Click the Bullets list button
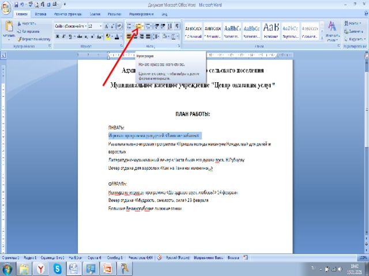The image size is (369, 276). [x=129, y=26]
